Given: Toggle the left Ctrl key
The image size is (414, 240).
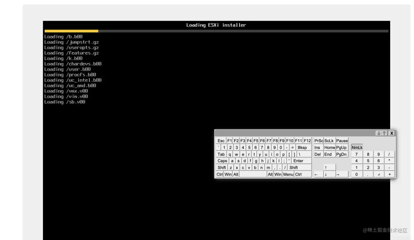Looking at the screenshot, I should tap(220, 174).
